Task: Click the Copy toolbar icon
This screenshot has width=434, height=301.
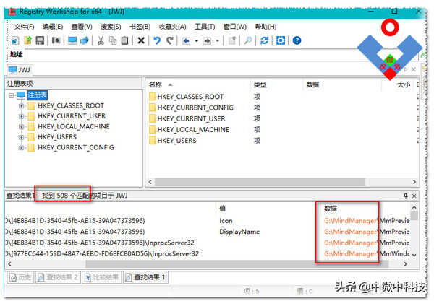Action: point(113,40)
